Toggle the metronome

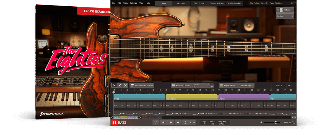185,122
